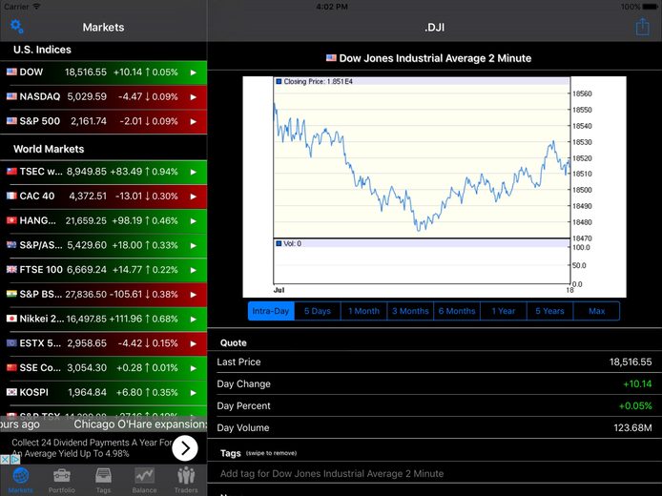Check the battery indicator in status bar
Viewport: 662px width, 496px height.
[651, 7]
